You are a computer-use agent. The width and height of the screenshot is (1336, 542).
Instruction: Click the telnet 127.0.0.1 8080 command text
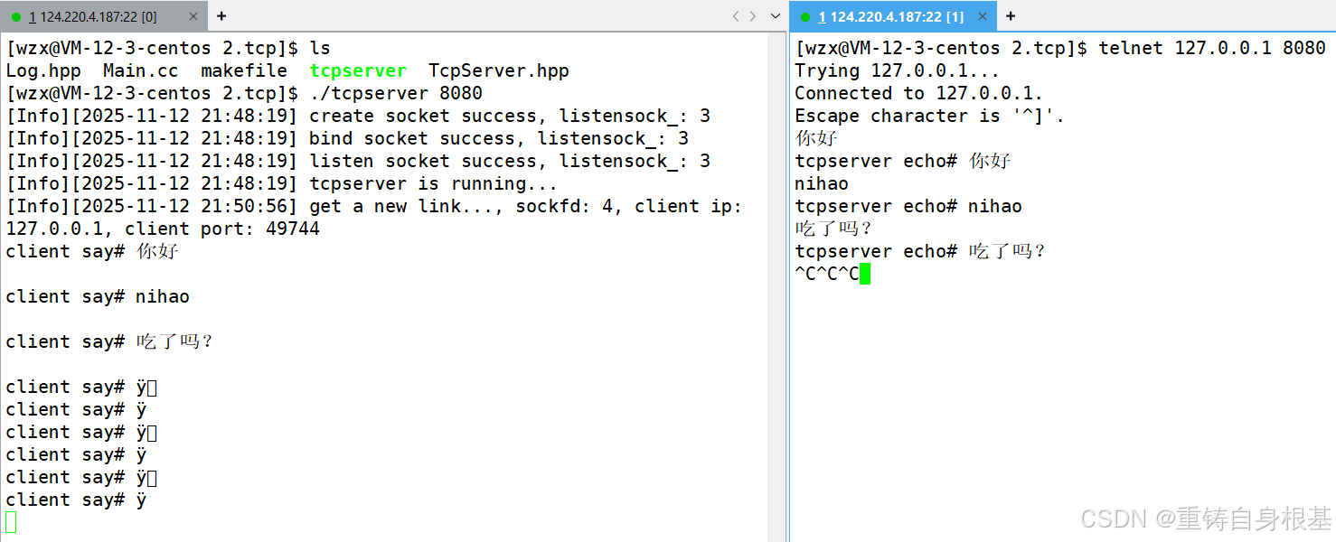[1211, 48]
